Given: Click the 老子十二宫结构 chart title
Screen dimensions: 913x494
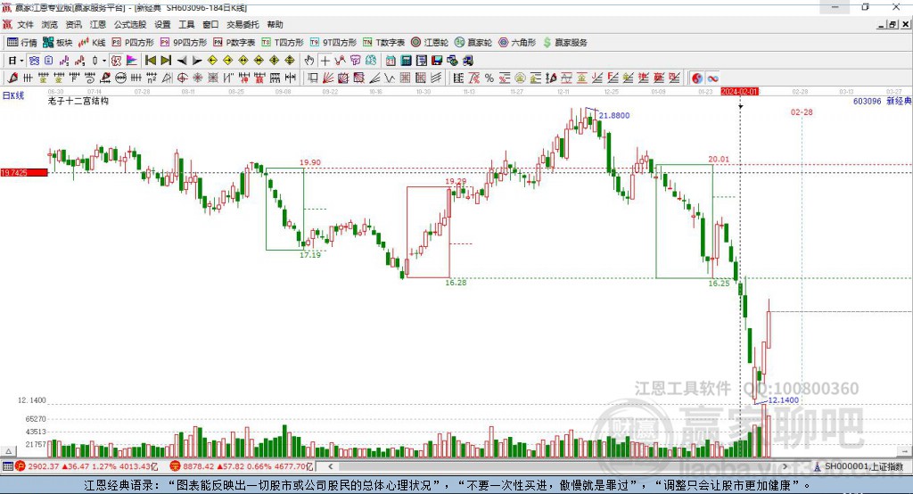Looking at the screenshot, I should click(x=78, y=101).
